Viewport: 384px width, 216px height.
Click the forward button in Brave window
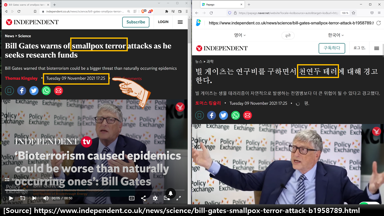12,11
